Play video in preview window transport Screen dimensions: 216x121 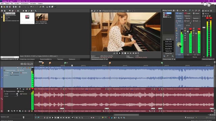[x=120, y=53]
